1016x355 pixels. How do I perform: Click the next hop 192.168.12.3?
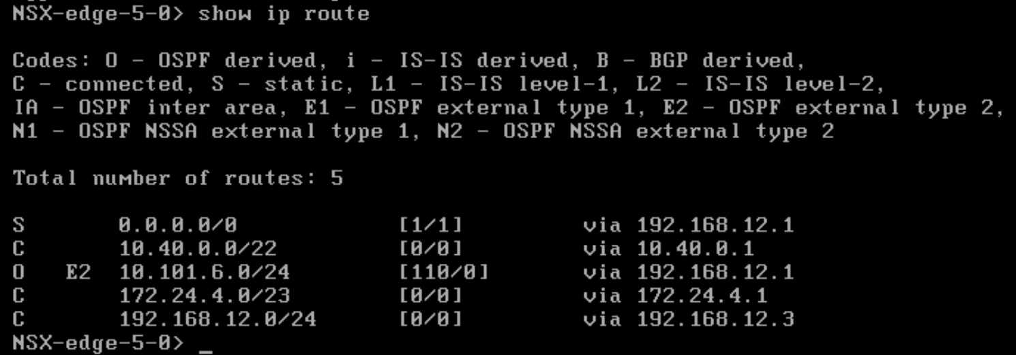pyautogui.click(x=715, y=319)
